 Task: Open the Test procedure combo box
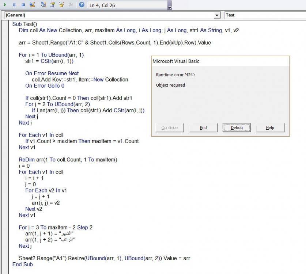[x=265, y=15]
